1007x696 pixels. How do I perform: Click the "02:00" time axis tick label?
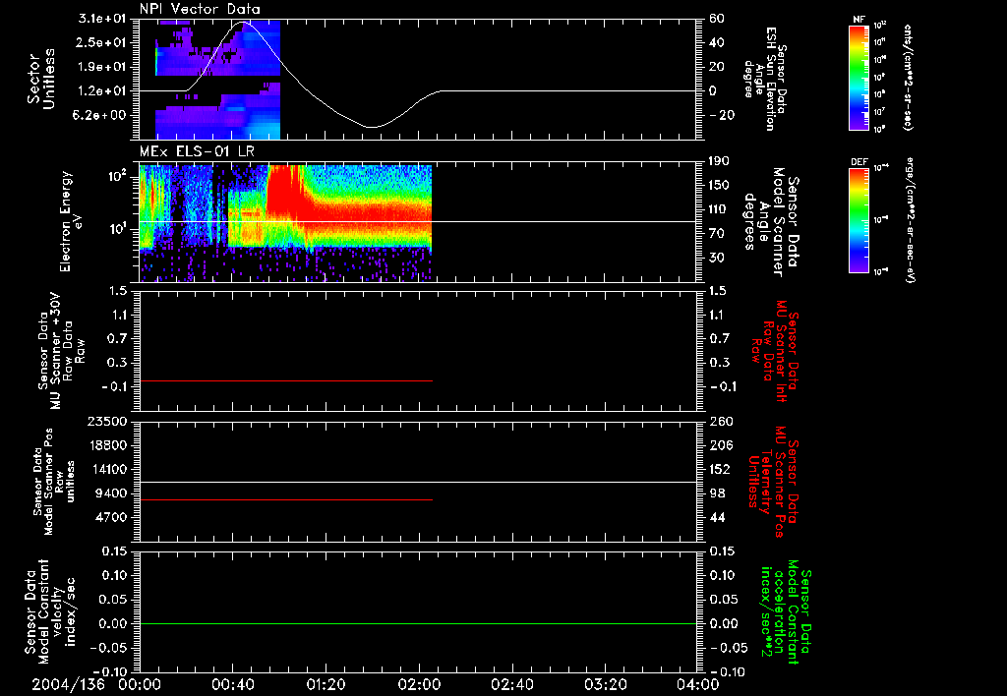pos(419,684)
